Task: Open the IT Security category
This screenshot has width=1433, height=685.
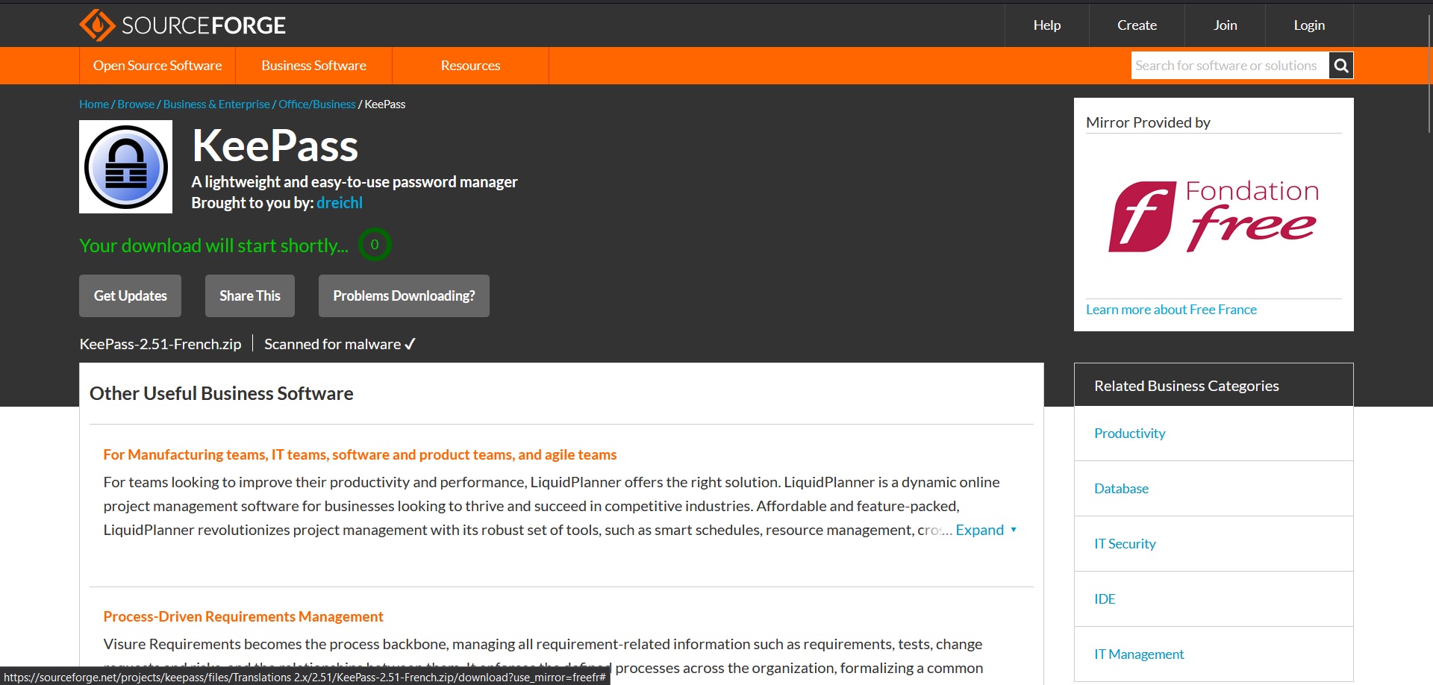Action: (1125, 544)
